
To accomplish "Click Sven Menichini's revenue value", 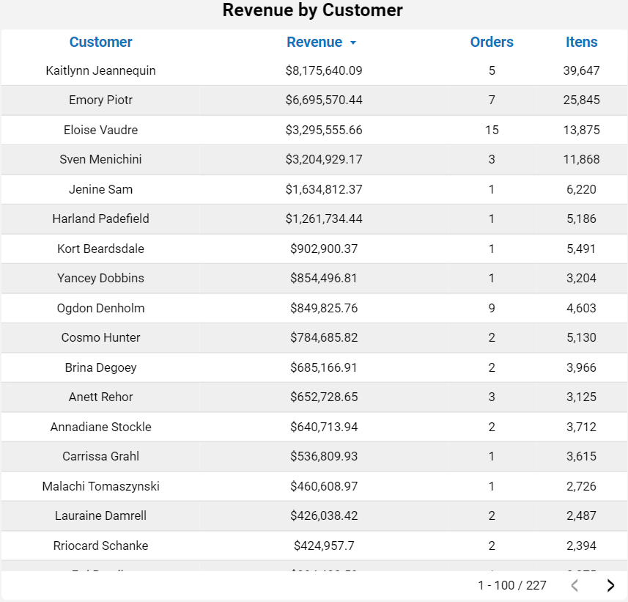I will 324,159.
